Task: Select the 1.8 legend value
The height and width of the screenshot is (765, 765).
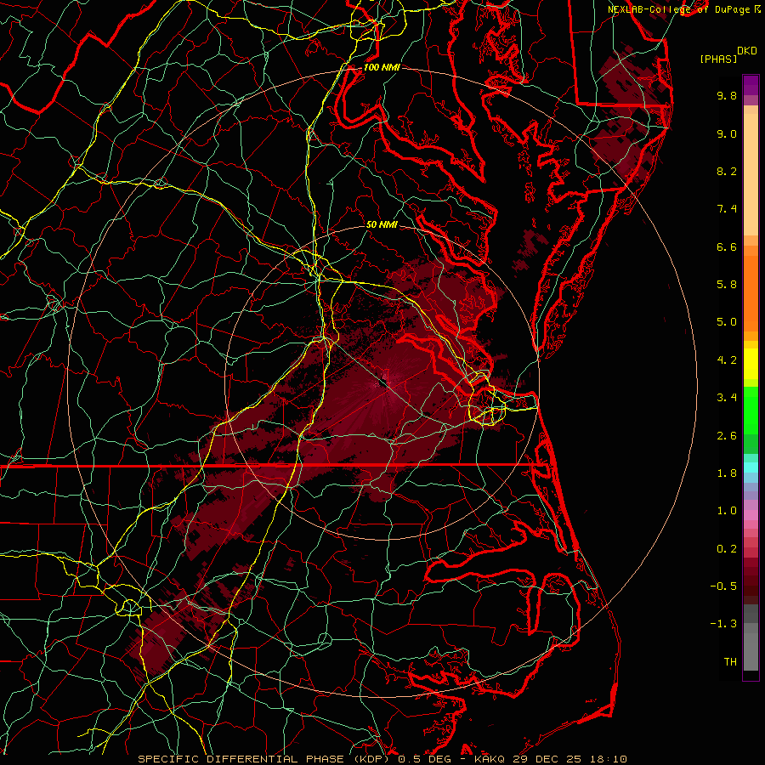Action: [727, 473]
